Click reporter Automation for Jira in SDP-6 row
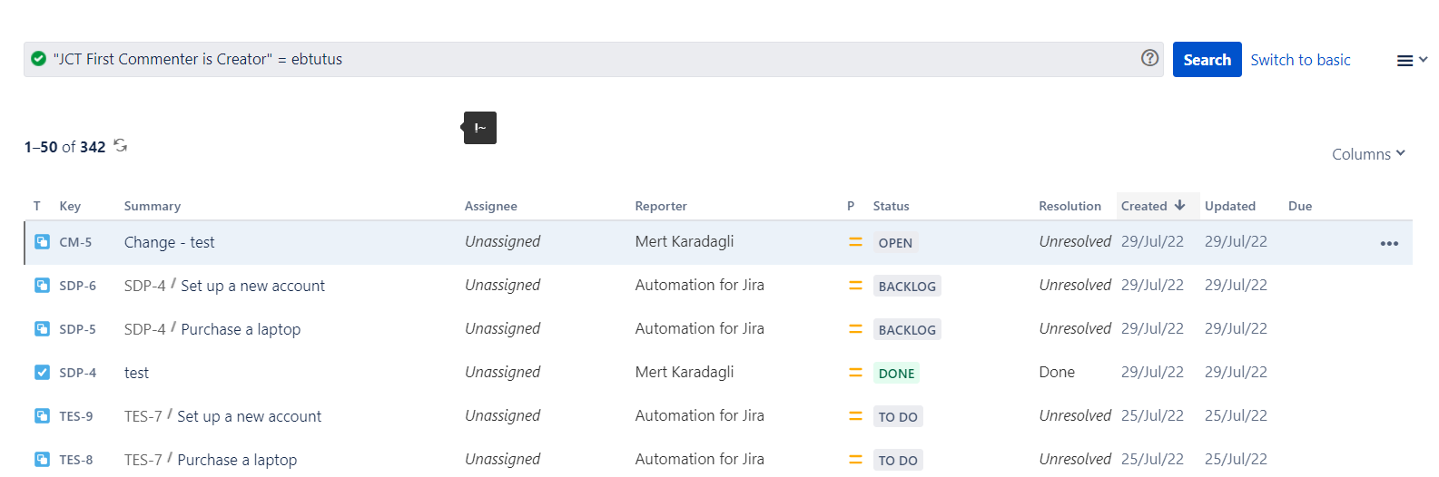The width and height of the screenshot is (1439, 477). tap(699, 285)
